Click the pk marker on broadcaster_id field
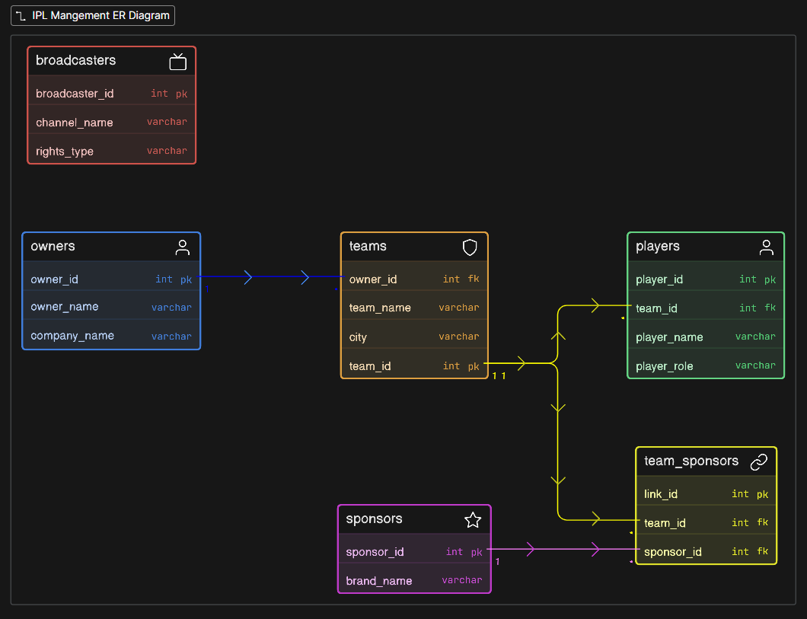Screen dimensions: 807x619 (x=183, y=93)
